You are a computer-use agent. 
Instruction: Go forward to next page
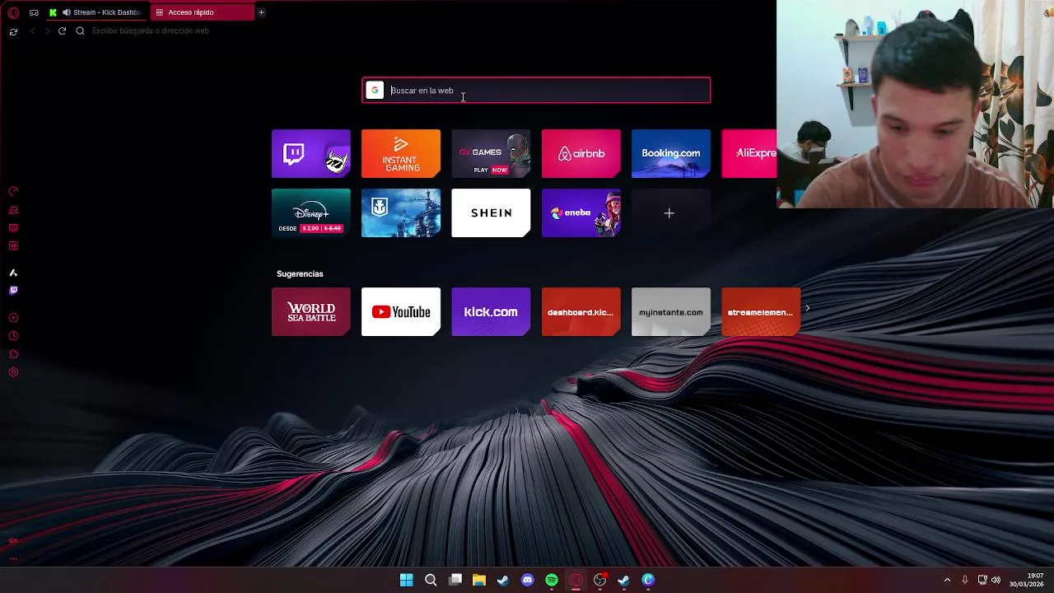click(47, 30)
